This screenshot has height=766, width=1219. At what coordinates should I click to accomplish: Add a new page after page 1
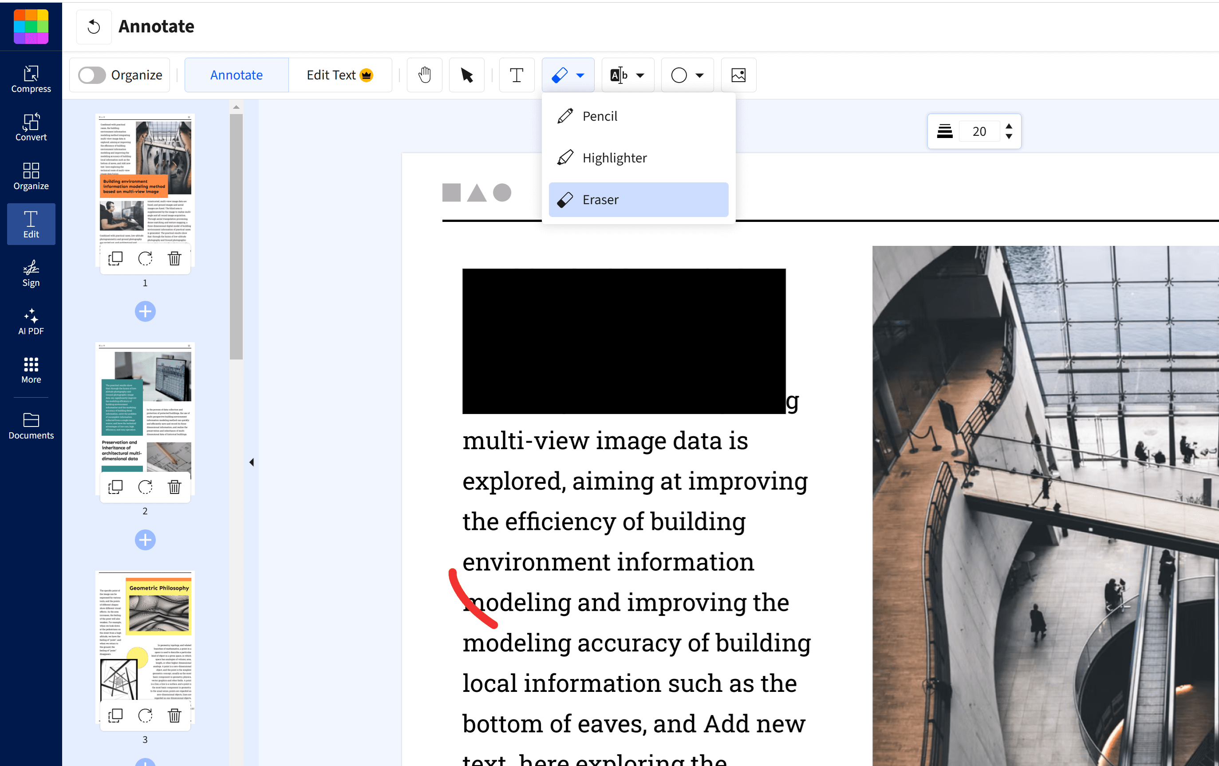click(x=145, y=312)
